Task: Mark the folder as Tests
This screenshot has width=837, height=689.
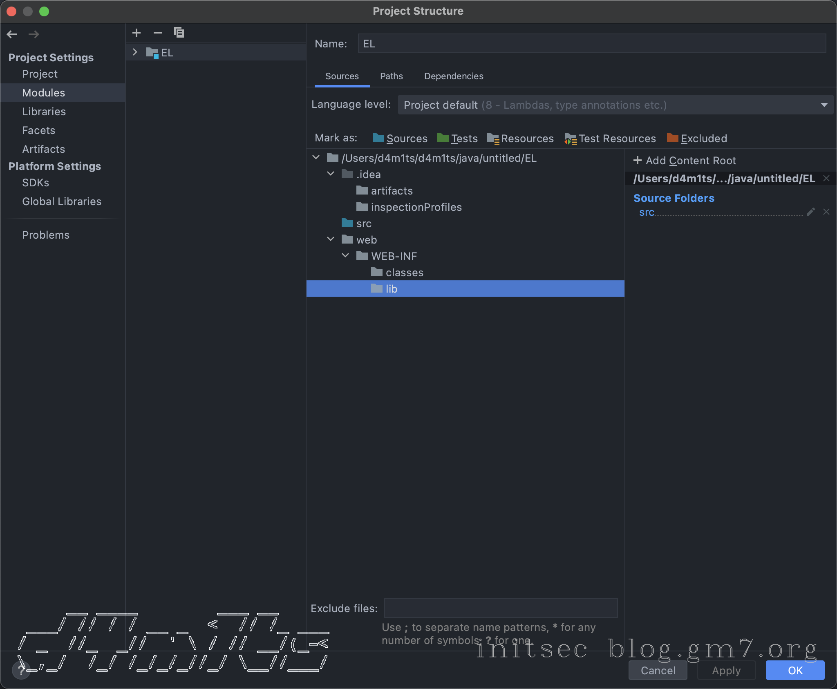Action: tap(457, 139)
